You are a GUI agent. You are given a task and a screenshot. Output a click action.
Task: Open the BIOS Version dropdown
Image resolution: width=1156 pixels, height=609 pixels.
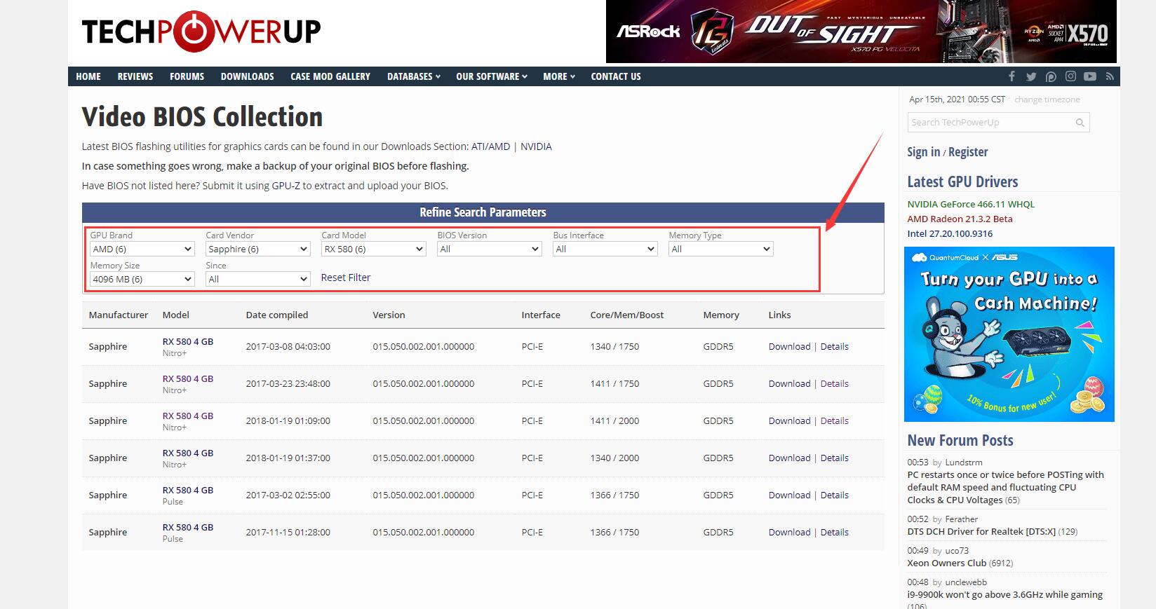pyautogui.click(x=490, y=249)
